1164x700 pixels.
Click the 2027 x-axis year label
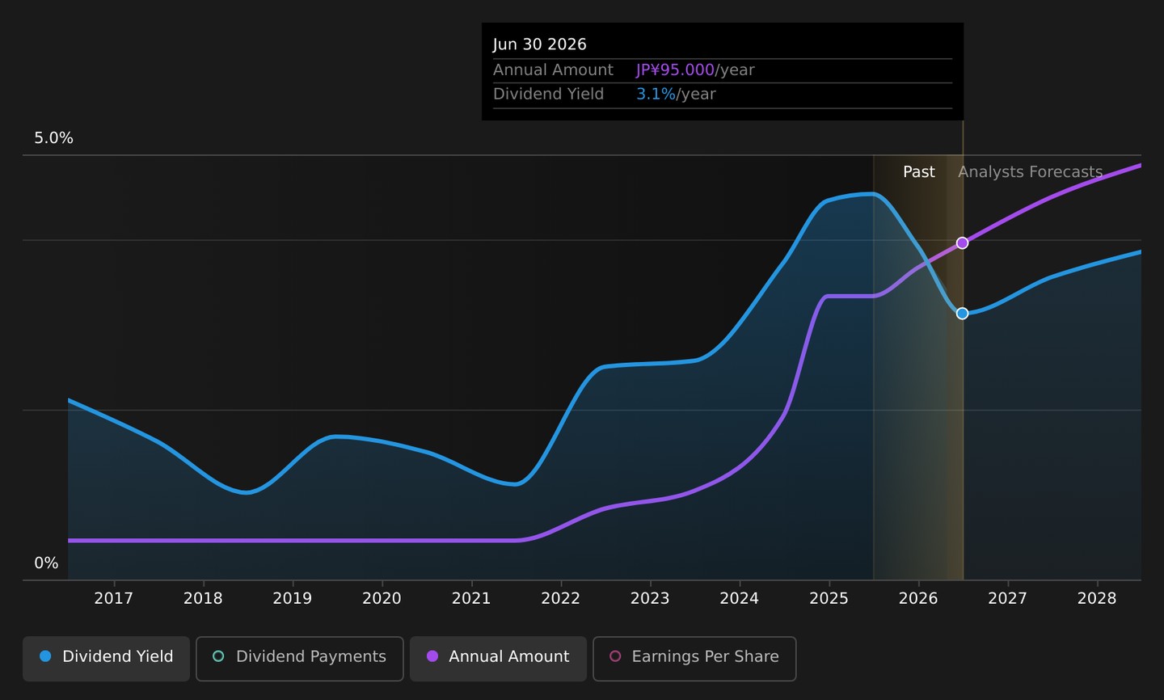tap(1008, 598)
